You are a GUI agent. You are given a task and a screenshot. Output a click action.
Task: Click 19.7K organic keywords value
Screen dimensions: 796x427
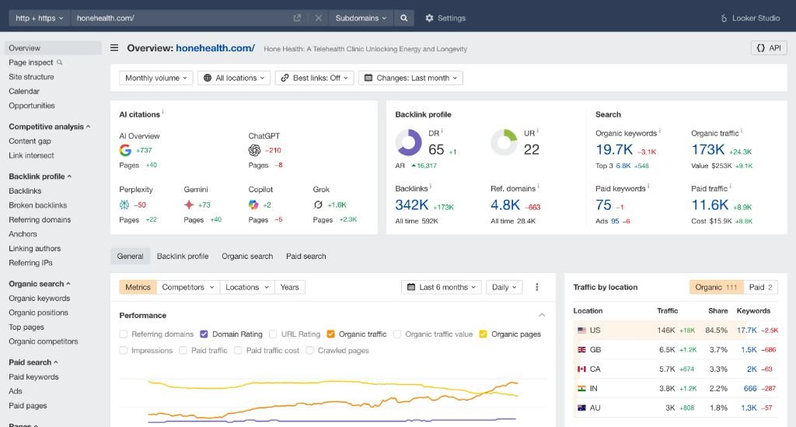pos(614,150)
